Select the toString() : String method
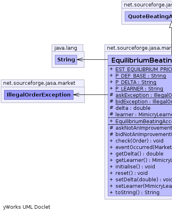Image resolution: width=172 pixels, height=214 pixels. (137, 193)
